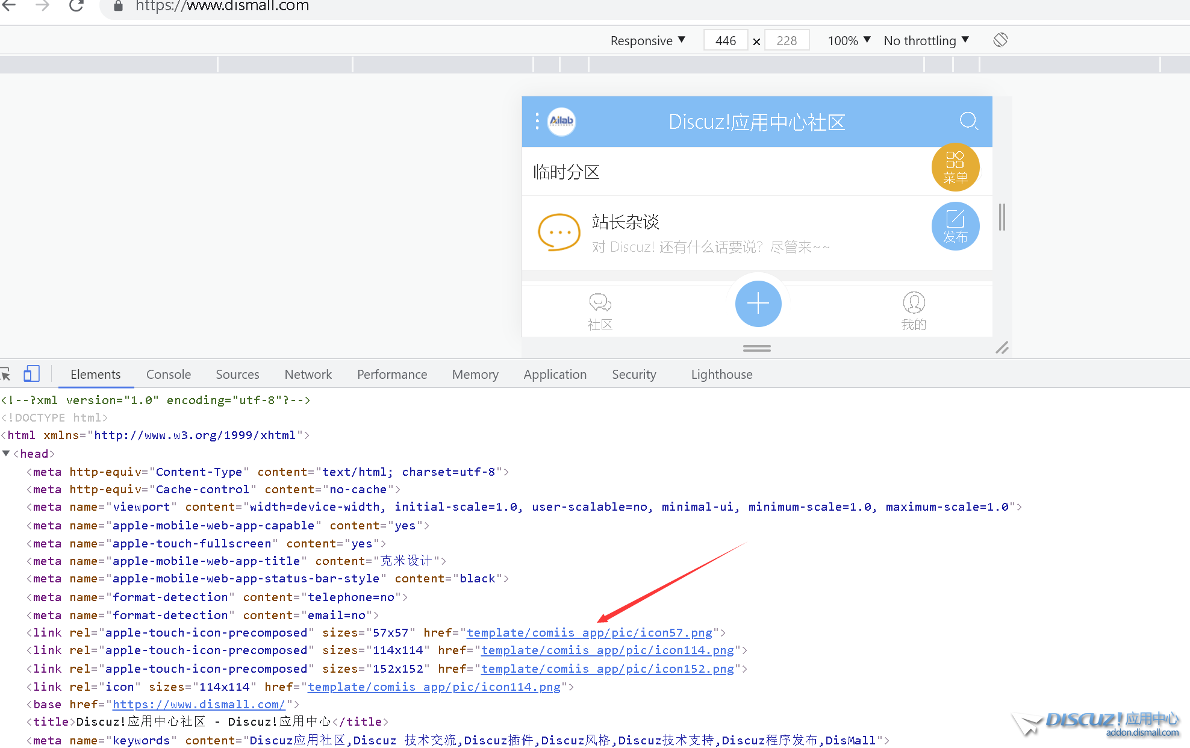This screenshot has width=1190, height=748.
Task: Reload the page with the refresh icon
Action: pos(76,6)
